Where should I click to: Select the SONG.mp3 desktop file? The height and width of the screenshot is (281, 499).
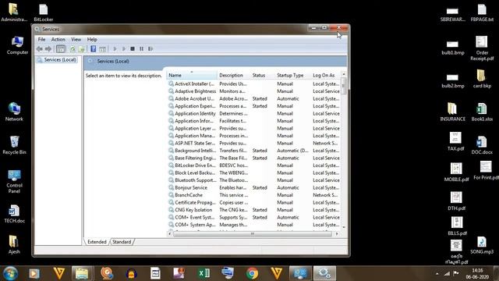482,245
